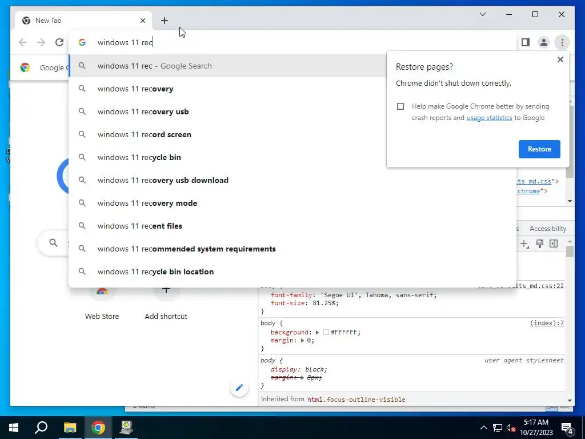Open the notification center icon
Viewport: 585px width, 439px height.
(x=567, y=428)
